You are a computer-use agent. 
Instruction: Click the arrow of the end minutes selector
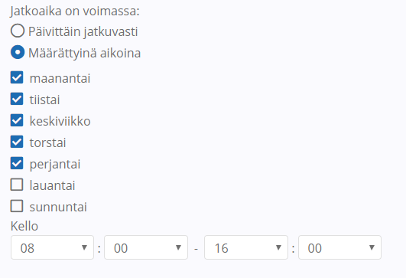click(x=372, y=247)
